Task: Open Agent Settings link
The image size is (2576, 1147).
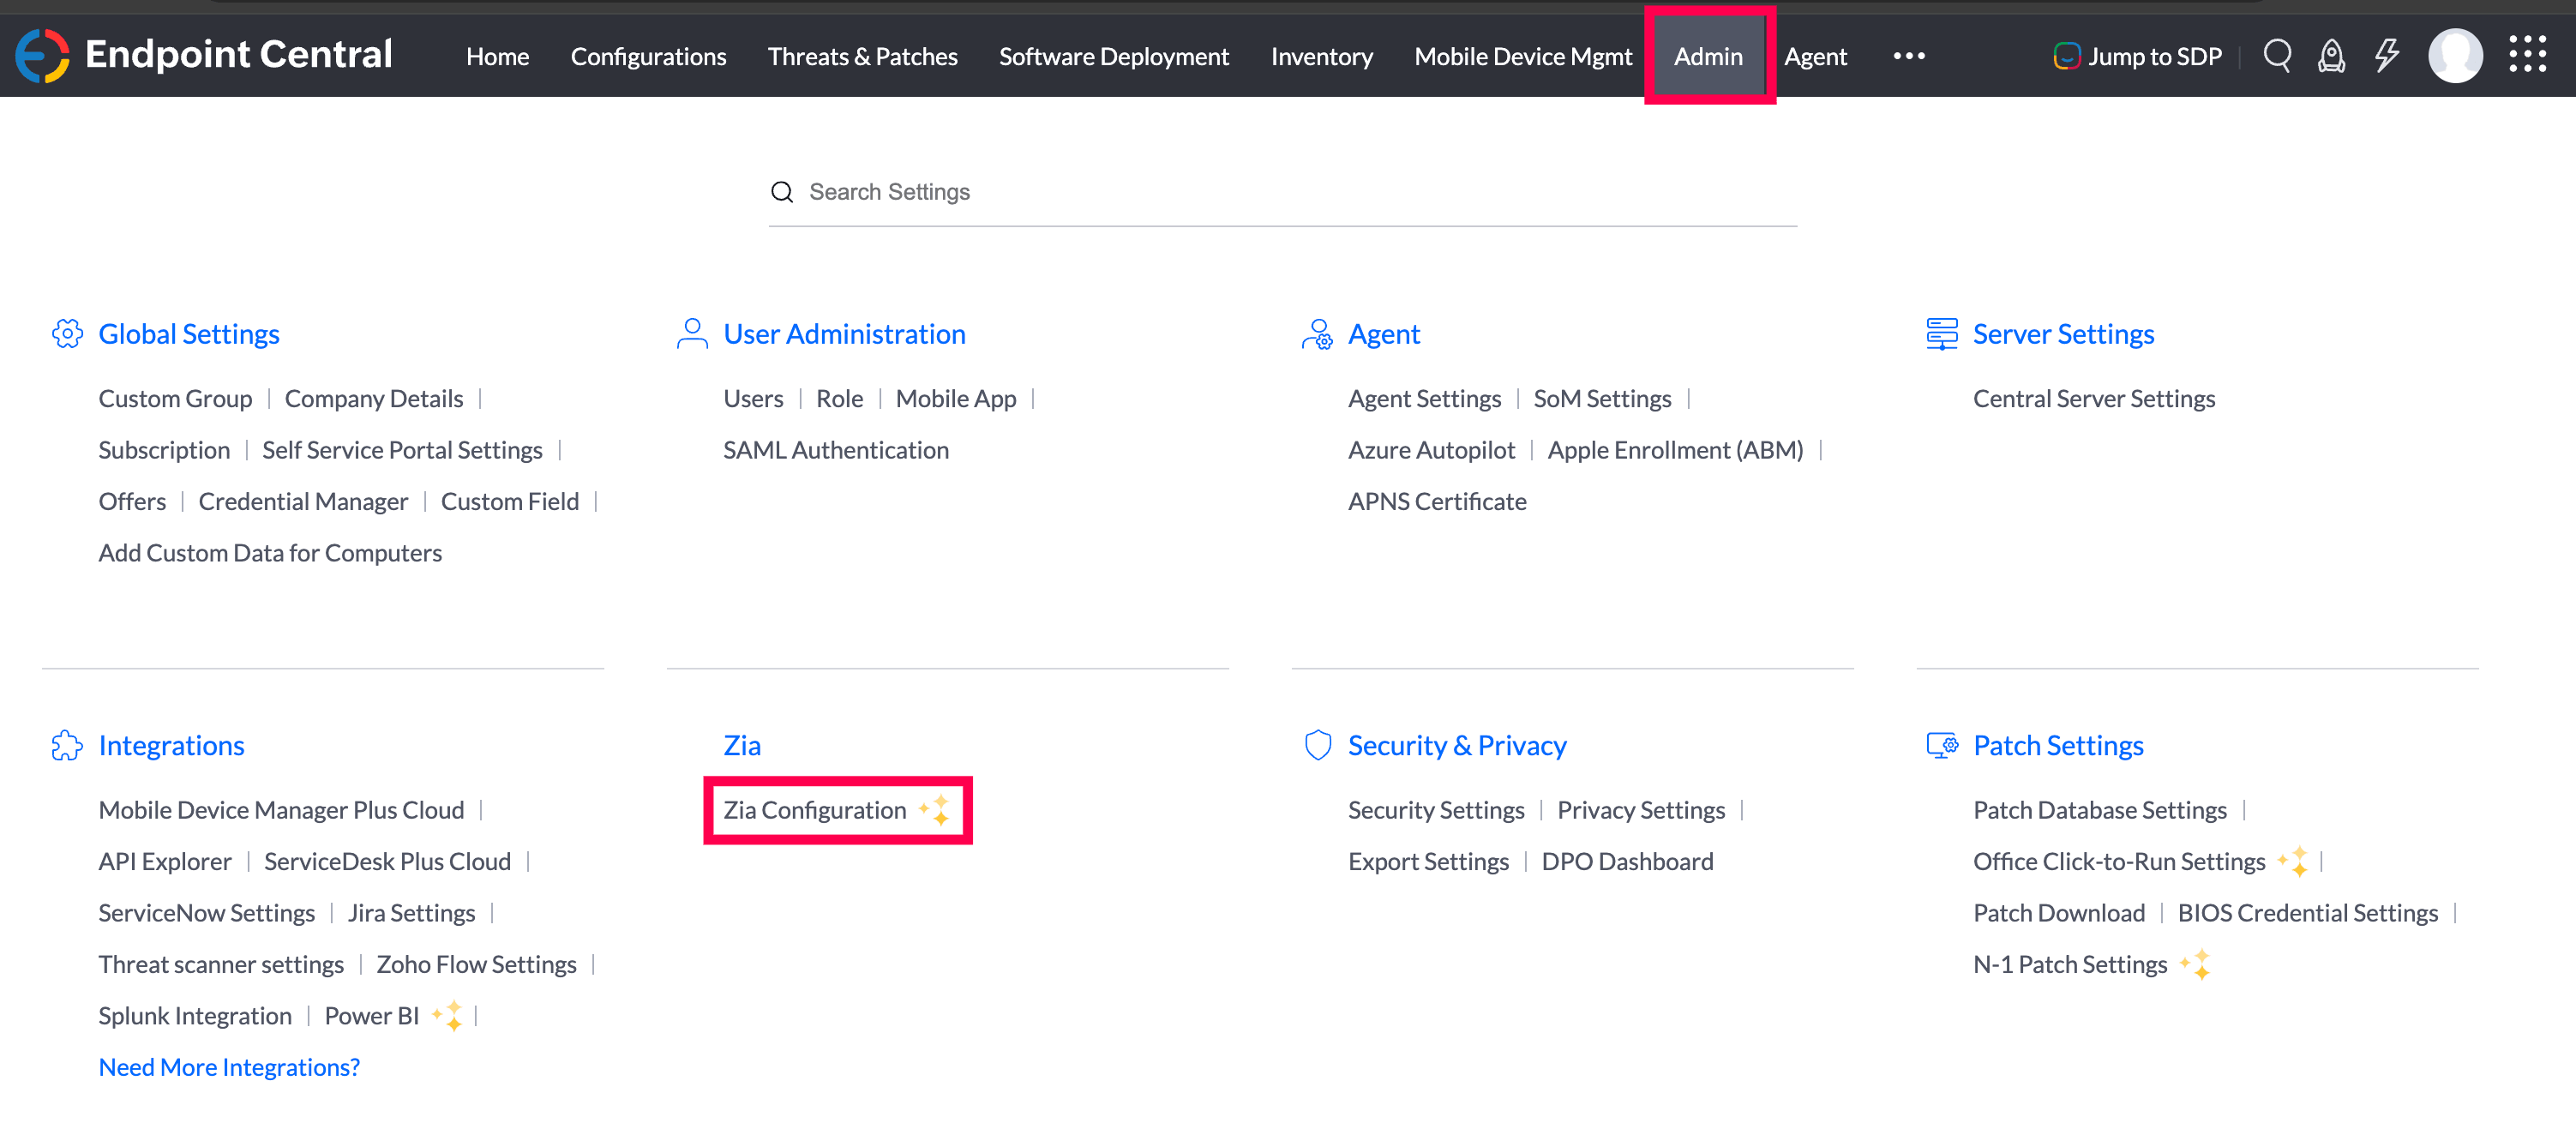Action: click(x=1424, y=398)
